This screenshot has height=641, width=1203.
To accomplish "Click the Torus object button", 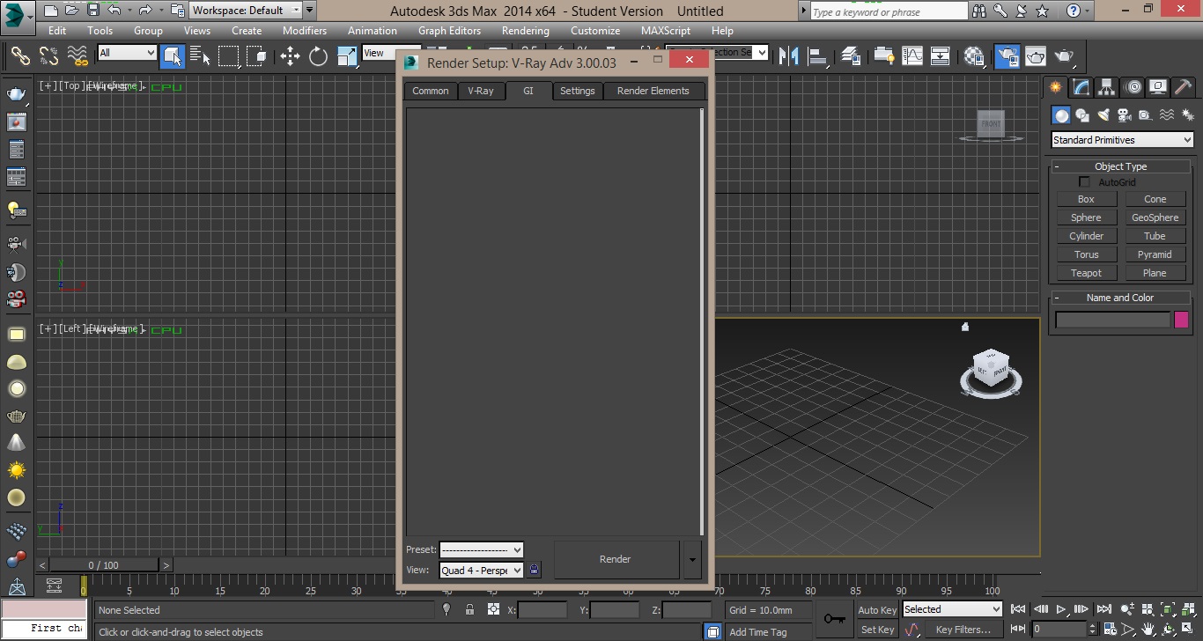I will [1086, 254].
